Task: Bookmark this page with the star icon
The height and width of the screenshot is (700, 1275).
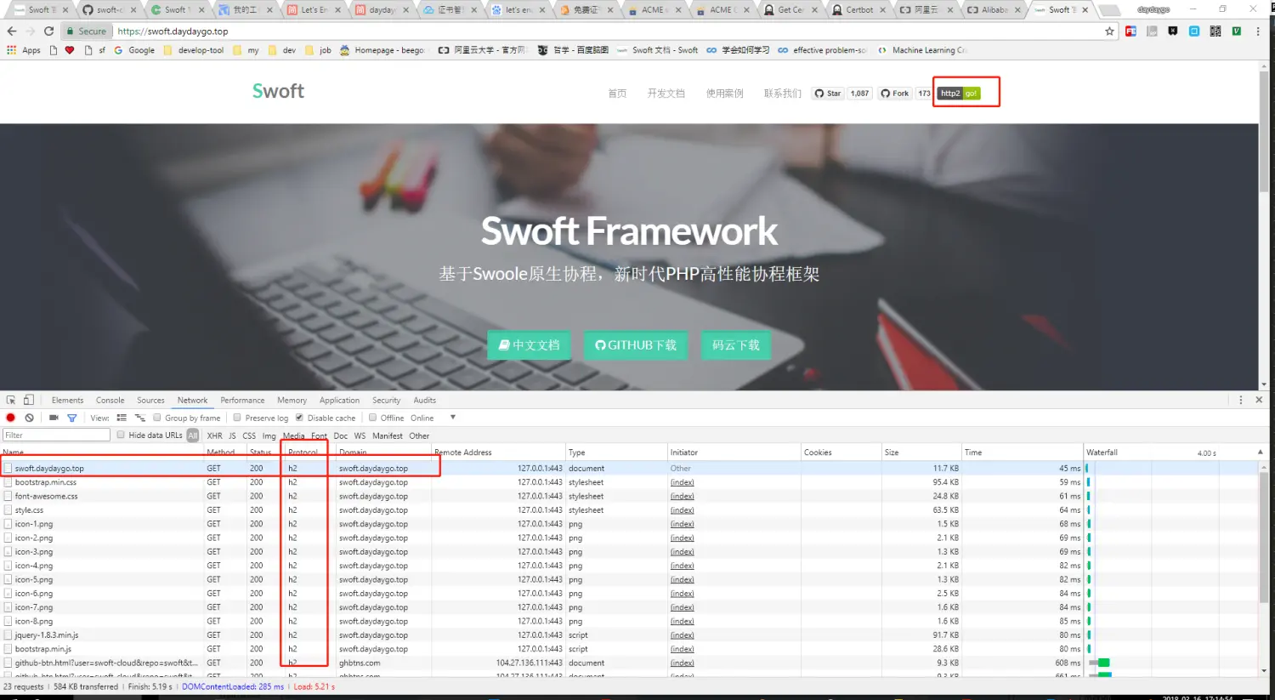Action: point(1109,31)
